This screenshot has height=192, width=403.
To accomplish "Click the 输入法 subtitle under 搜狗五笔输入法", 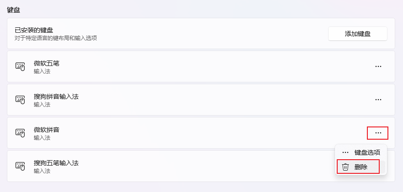I will [x=42, y=171].
